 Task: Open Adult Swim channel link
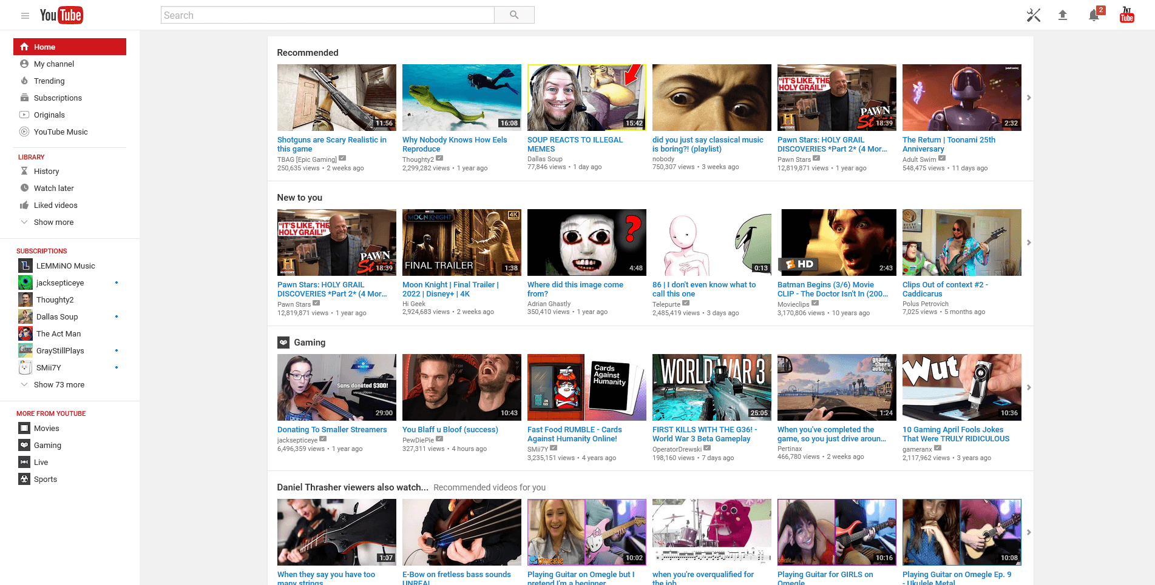point(919,159)
